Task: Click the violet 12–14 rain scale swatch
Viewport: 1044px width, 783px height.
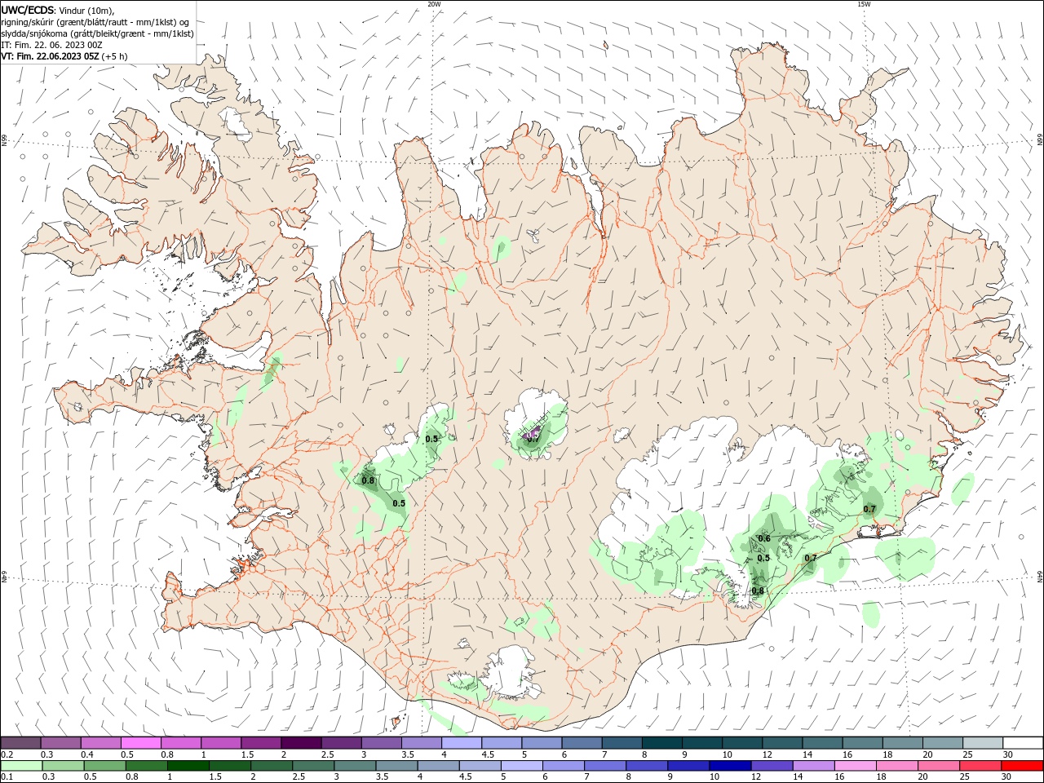Action: pos(772,765)
